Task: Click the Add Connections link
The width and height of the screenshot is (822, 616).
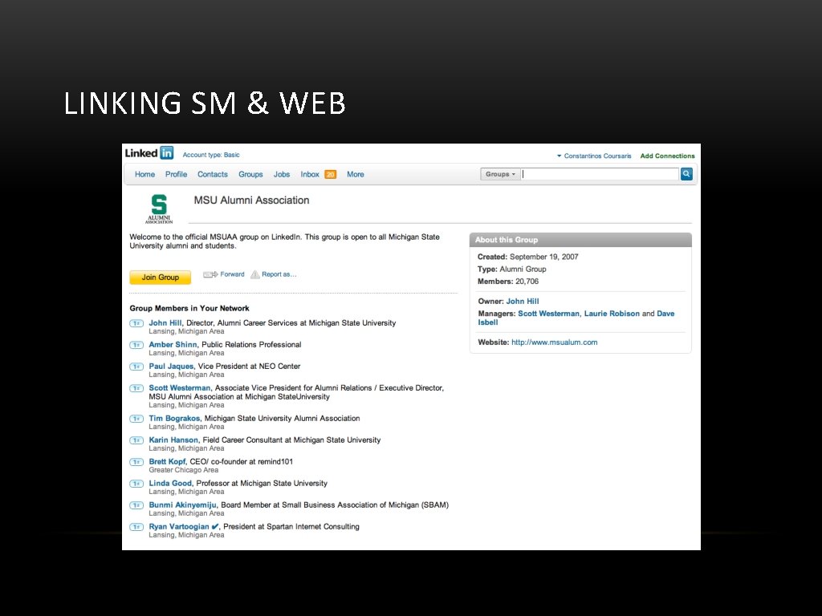Action: tap(667, 156)
